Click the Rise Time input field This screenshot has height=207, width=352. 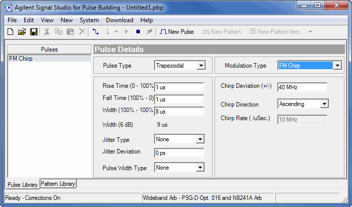click(x=179, y=87)
